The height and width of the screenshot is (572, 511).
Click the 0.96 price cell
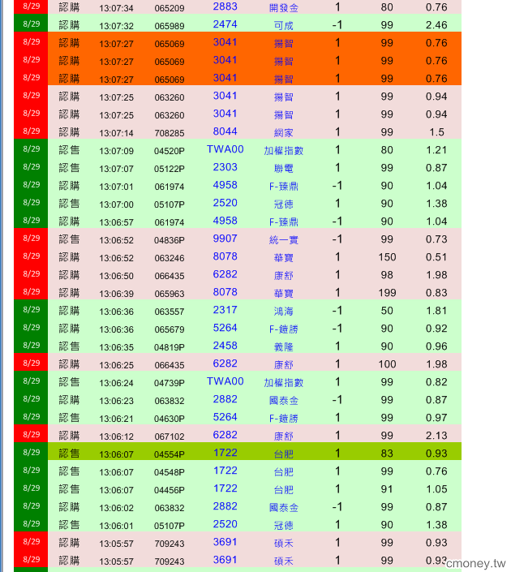coord(436,346)
